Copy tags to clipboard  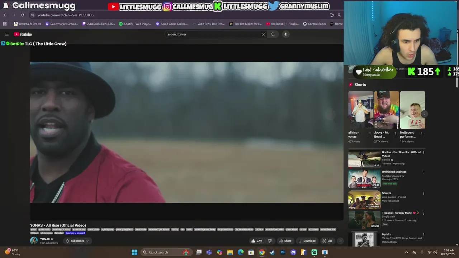click(x=75, y=233)
